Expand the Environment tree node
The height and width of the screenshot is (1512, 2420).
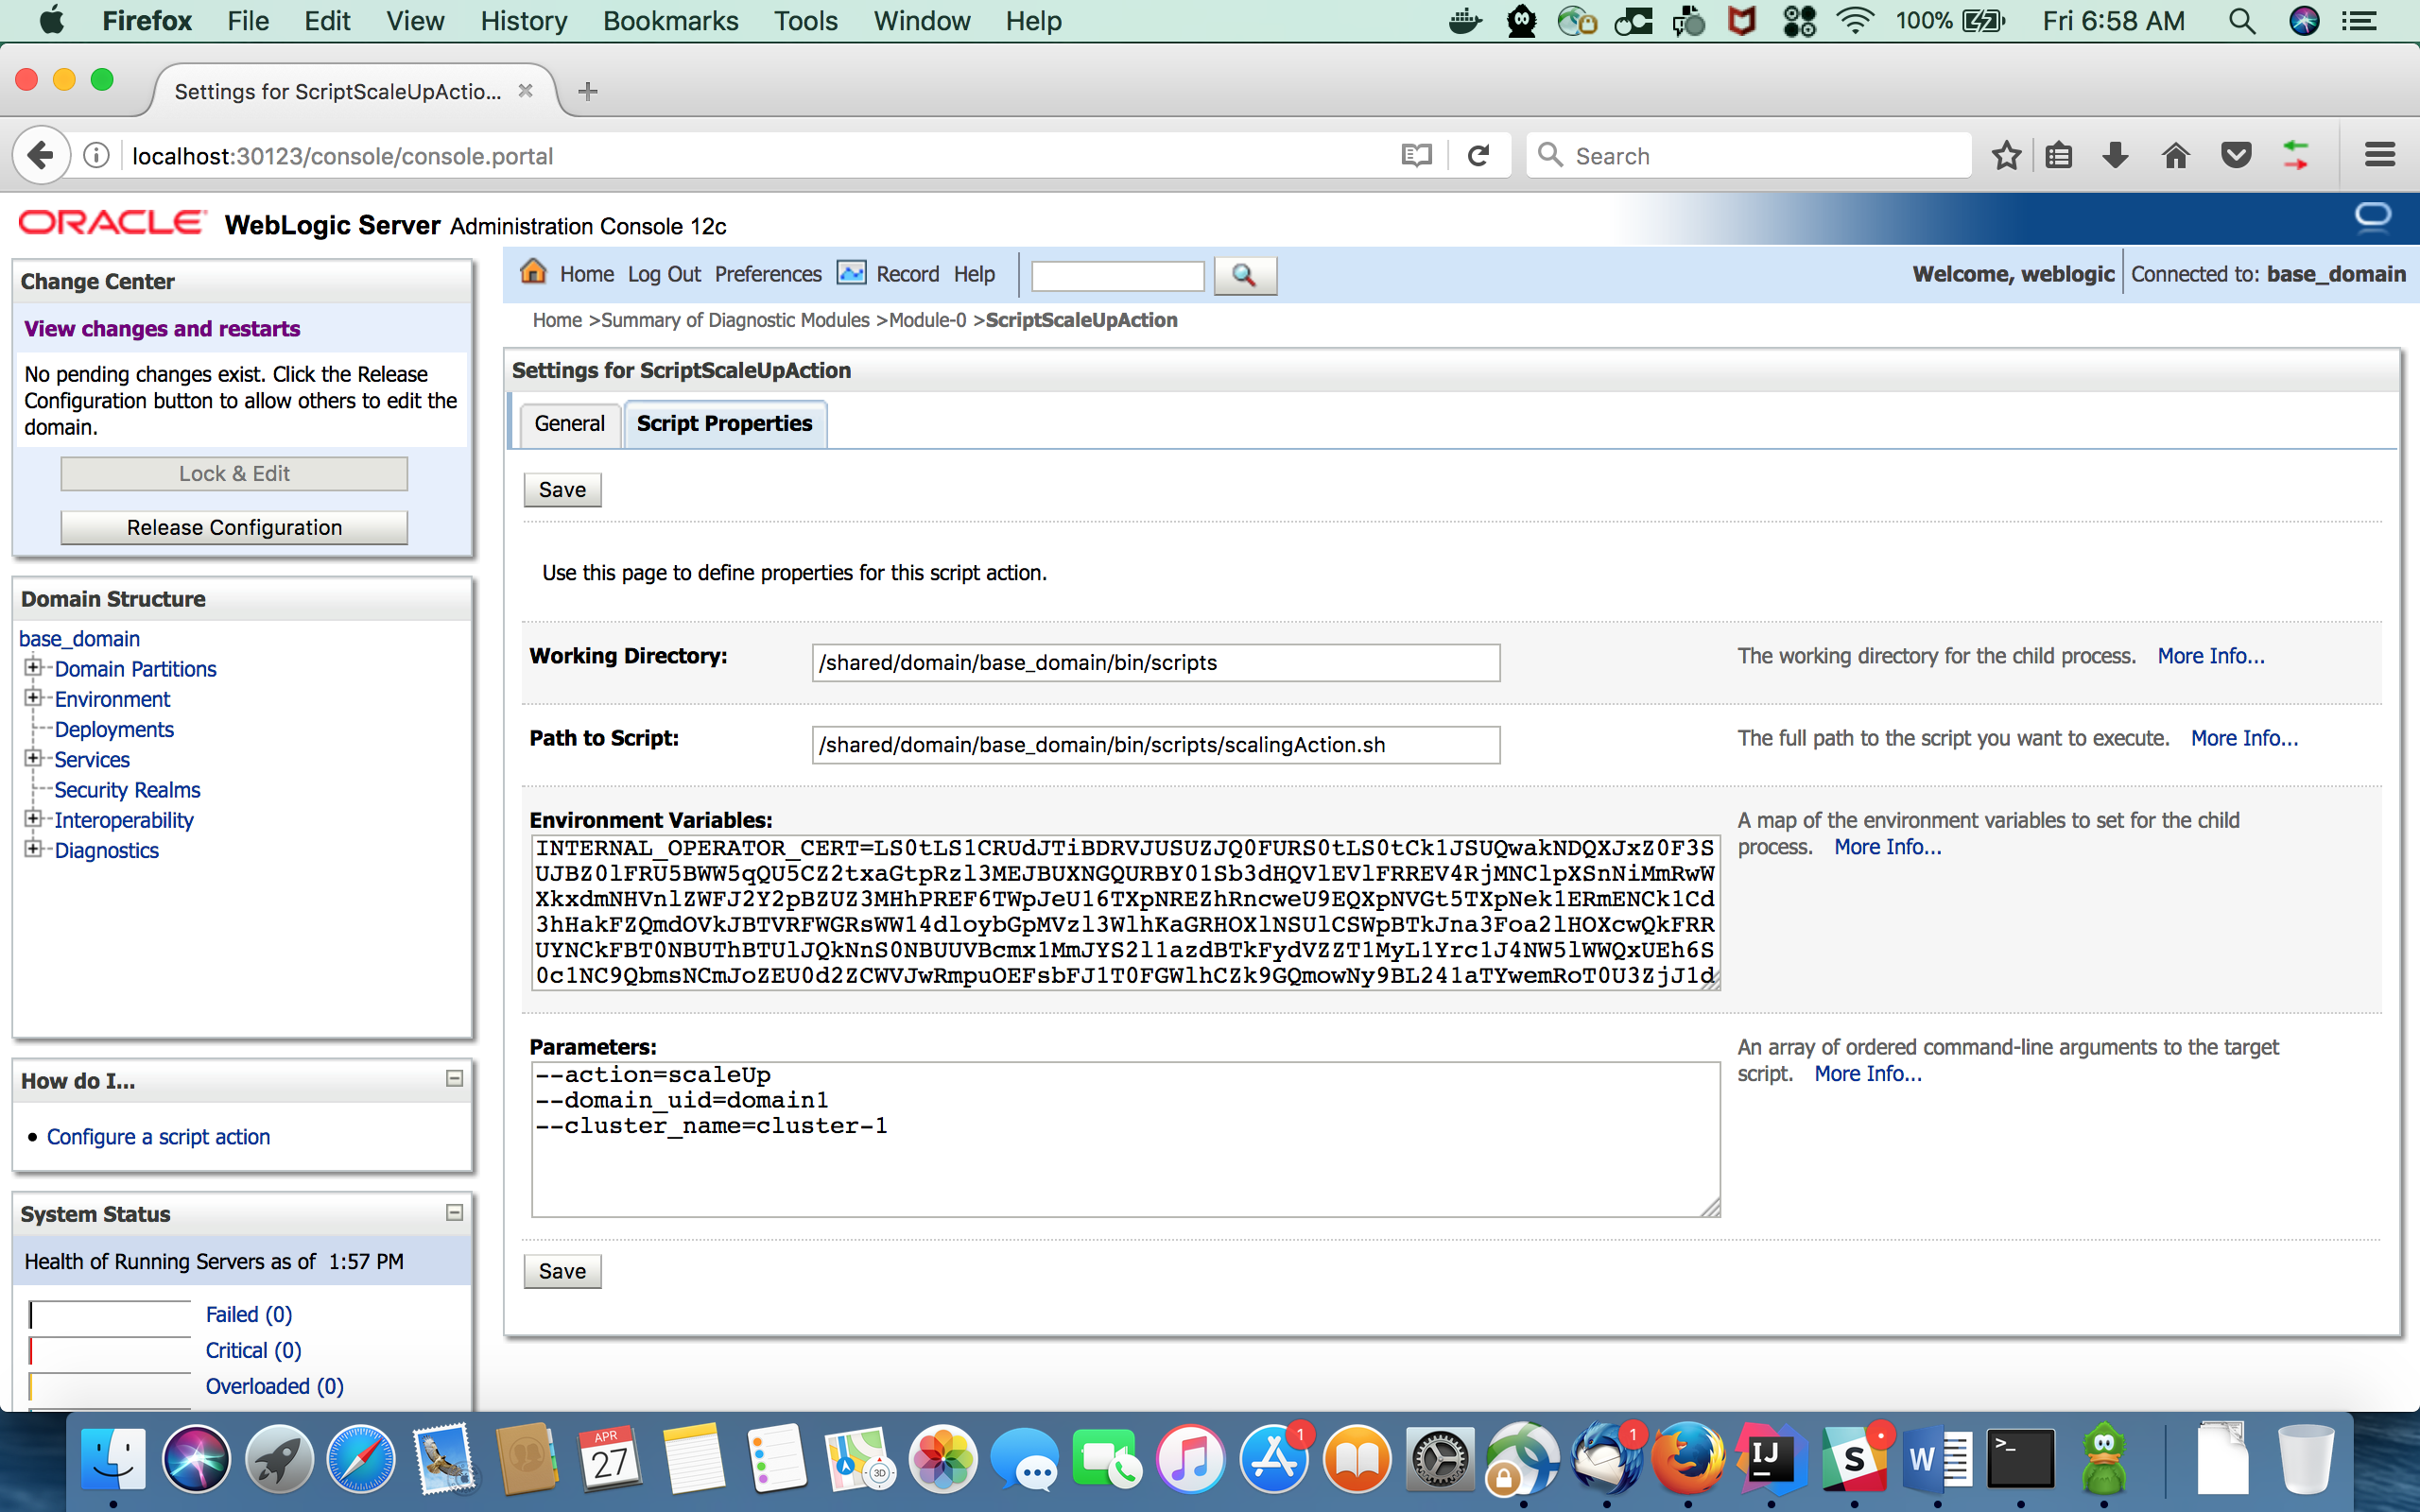pos(33,698)
